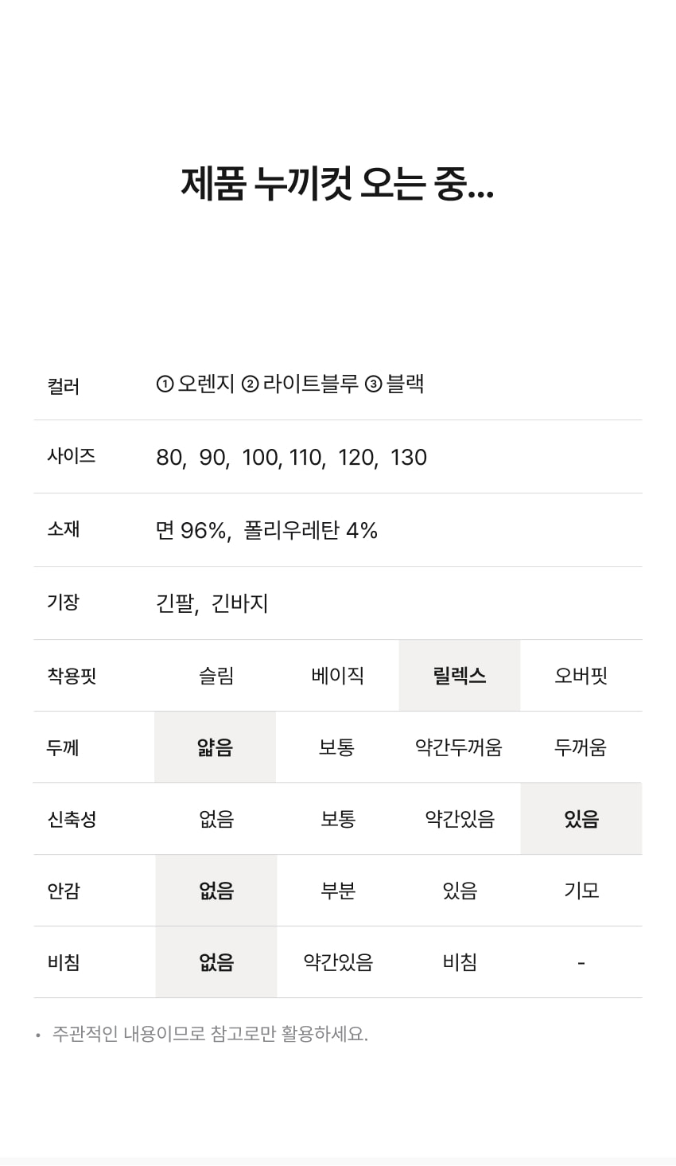Pick 기모 lining option
The image size is (676, 1166).
(581, 891)
